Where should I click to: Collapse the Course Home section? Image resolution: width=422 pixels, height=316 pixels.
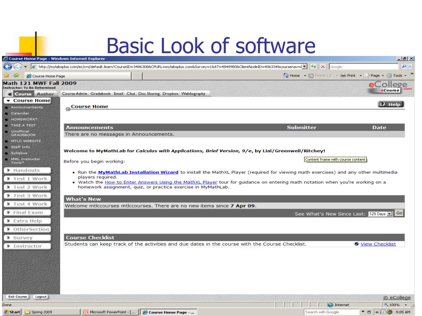(x=28, y=100)
